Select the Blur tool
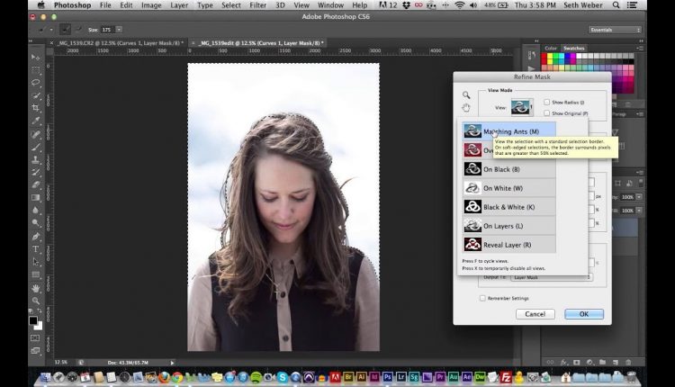Screen dimensions: 675x387 (35, 211)
